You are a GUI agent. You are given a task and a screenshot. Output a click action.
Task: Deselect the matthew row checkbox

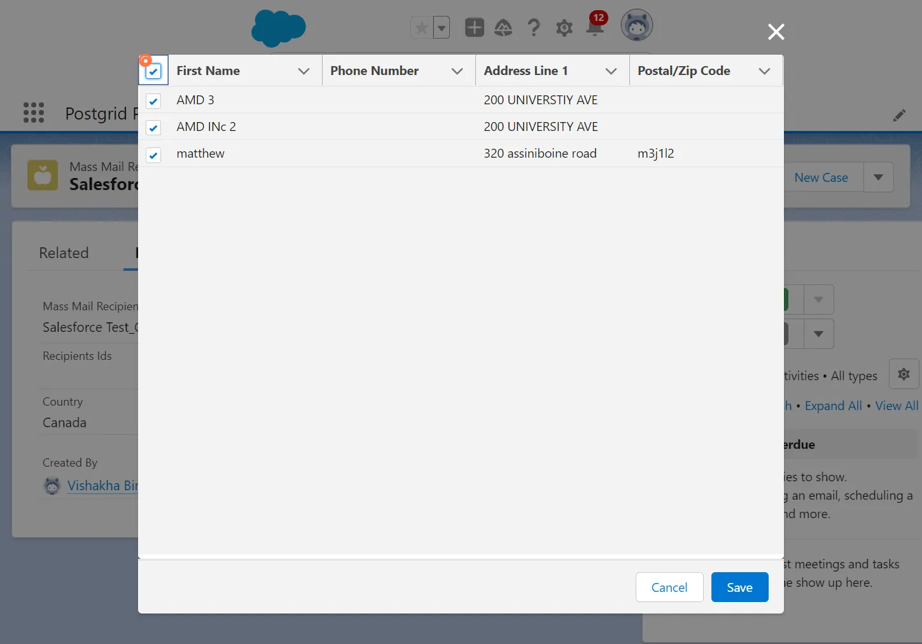[x=153, y=155]
